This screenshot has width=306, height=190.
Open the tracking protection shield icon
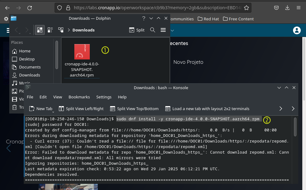[60, 8]
